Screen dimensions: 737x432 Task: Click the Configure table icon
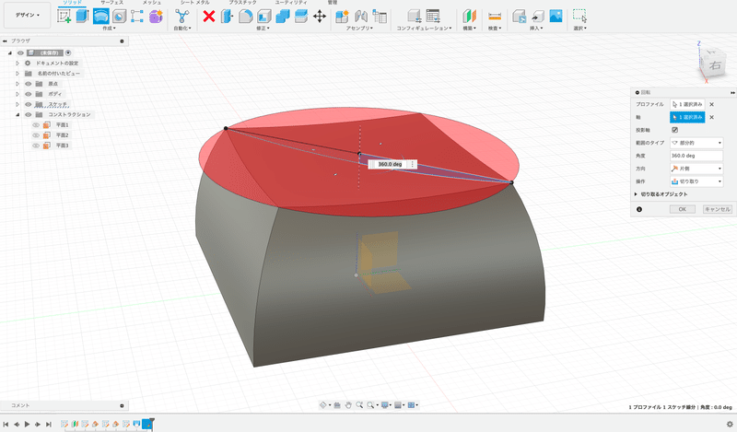coord(433,16)
